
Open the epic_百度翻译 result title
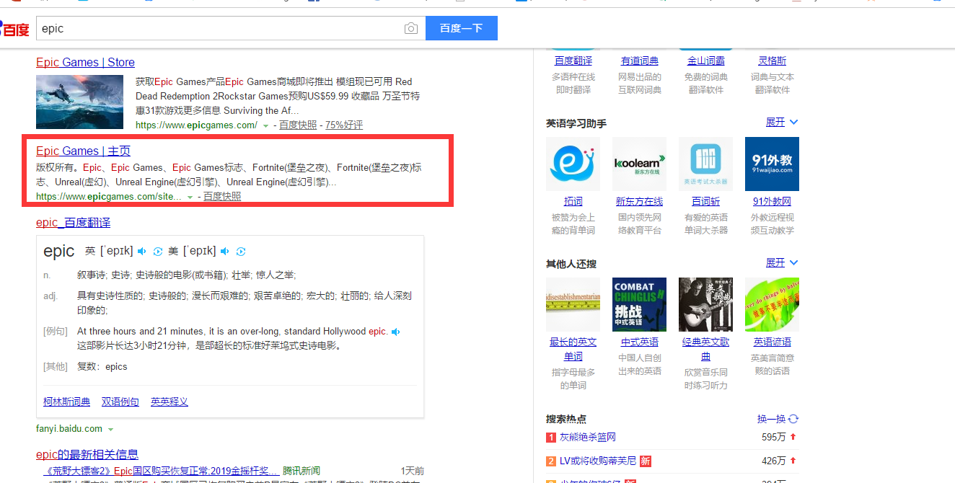click(x=73, y=222)
